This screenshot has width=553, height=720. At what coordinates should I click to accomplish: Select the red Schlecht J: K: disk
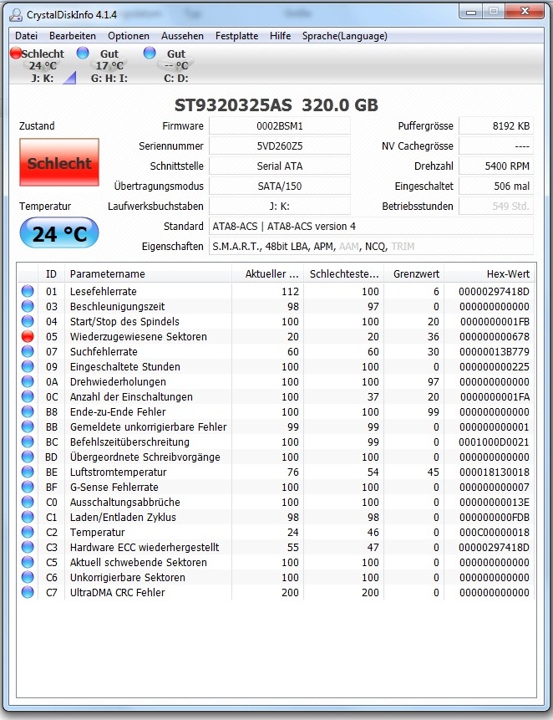pyautogui.click(x=38, y=65)
